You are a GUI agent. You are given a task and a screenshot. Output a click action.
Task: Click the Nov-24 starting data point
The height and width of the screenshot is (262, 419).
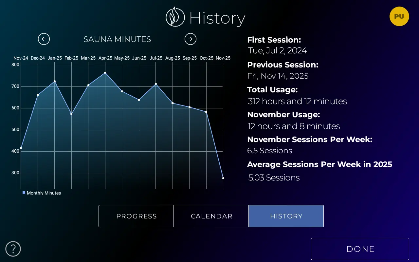click(x=21, y=148)
